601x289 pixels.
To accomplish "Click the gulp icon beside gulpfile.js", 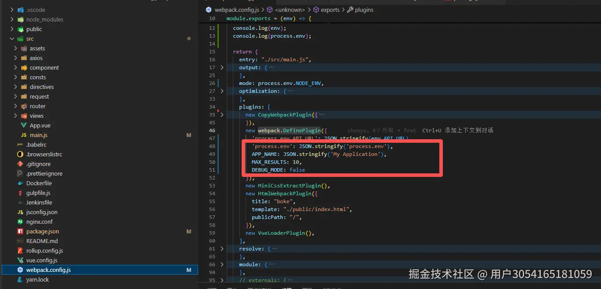I will [20, 193].
